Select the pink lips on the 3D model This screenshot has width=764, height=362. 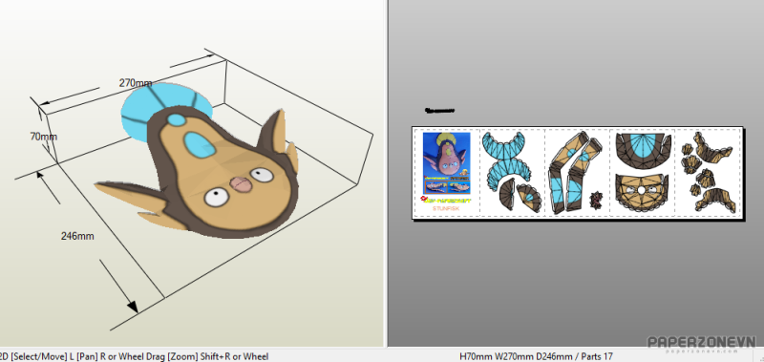tap(241, 184)
